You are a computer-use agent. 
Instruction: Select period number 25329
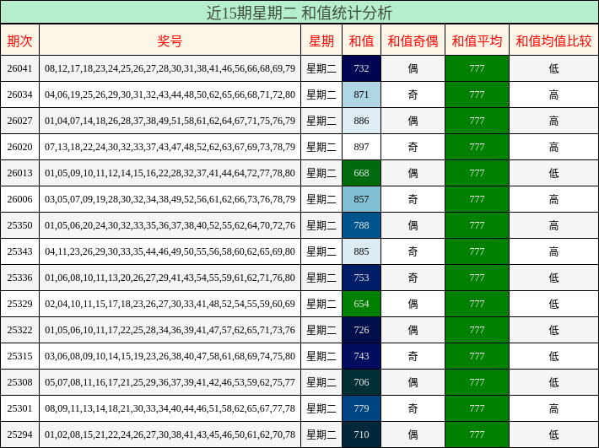click(20, 304)
